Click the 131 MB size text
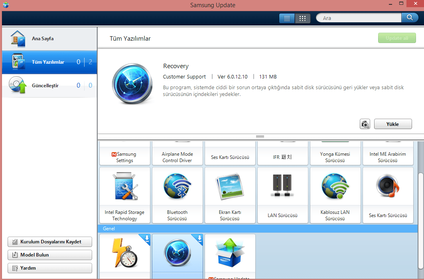This screenshot has height=280, width=424. point(268,77)
